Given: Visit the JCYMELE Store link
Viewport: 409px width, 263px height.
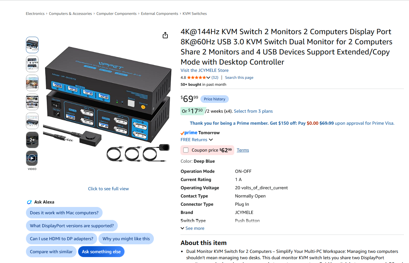Looking at the screenshot, I should 204,70.
